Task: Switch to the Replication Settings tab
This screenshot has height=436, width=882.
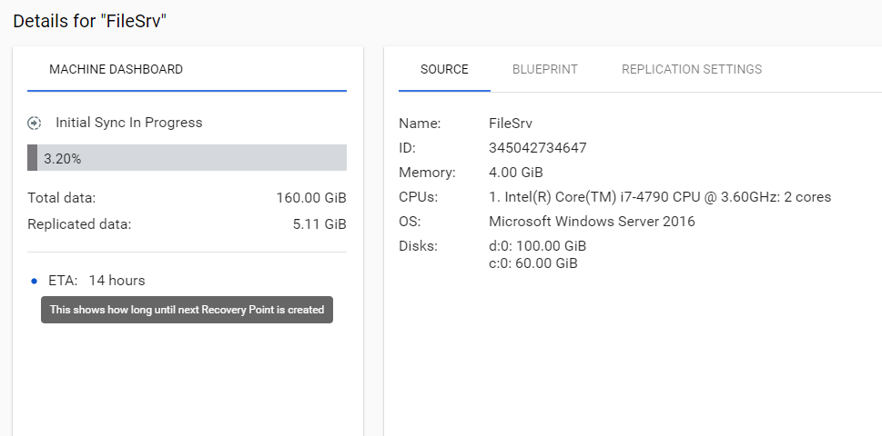Action: point(692,69)
